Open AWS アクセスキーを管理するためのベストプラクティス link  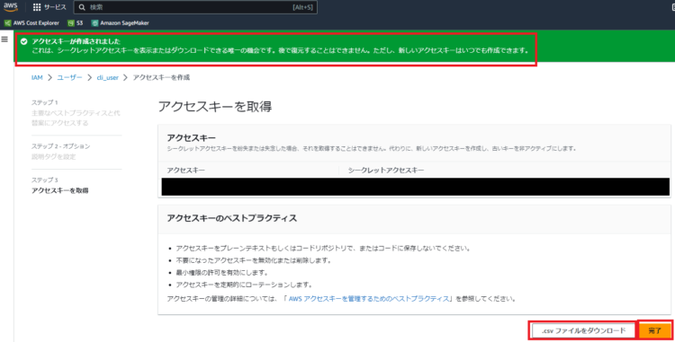coord(369,299)
